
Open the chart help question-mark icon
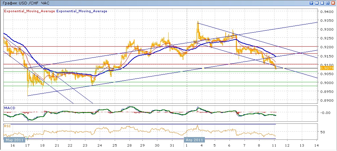311,3
